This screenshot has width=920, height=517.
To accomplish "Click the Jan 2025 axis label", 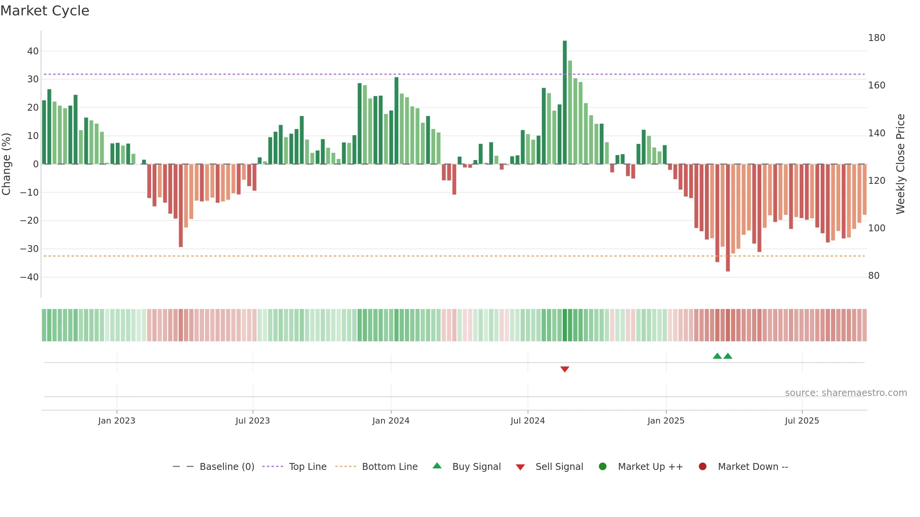I will tap(666, 420).
